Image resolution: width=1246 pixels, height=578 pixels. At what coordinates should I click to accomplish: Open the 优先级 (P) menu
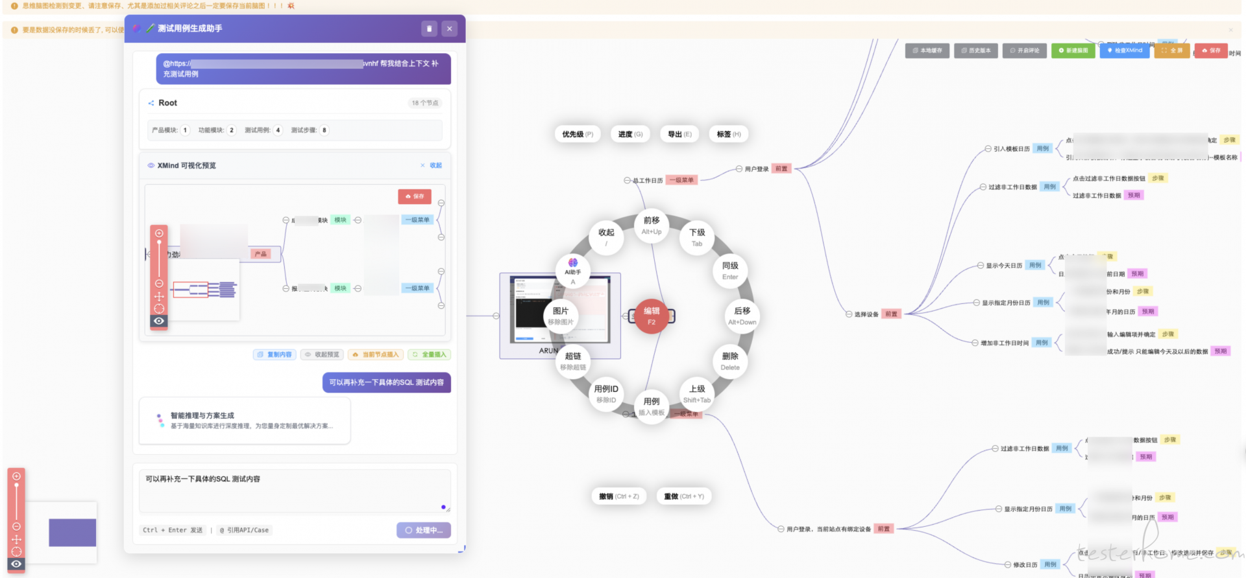tap(578, 134)
